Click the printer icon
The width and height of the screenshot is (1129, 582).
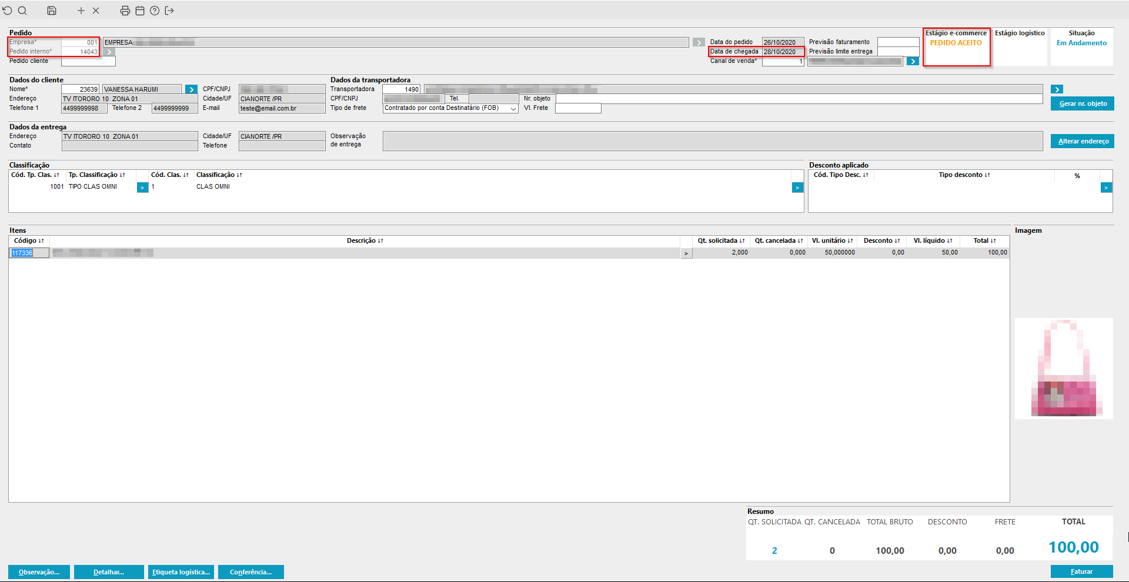[x=125, y=11]
